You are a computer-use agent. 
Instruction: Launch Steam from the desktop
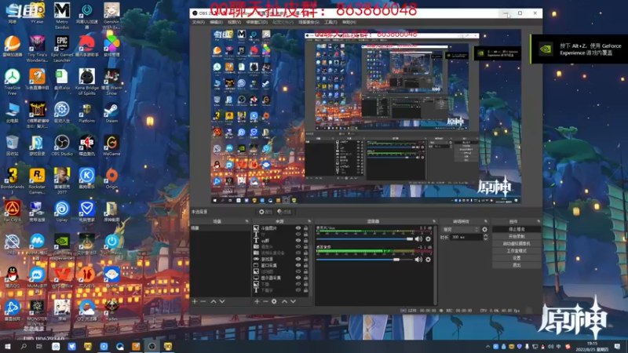point(111,112)
